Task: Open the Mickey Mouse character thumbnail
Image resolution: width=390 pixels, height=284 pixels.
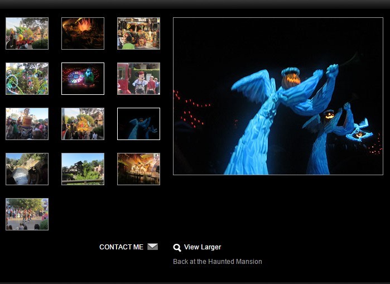Action: (x=138, y=79)
